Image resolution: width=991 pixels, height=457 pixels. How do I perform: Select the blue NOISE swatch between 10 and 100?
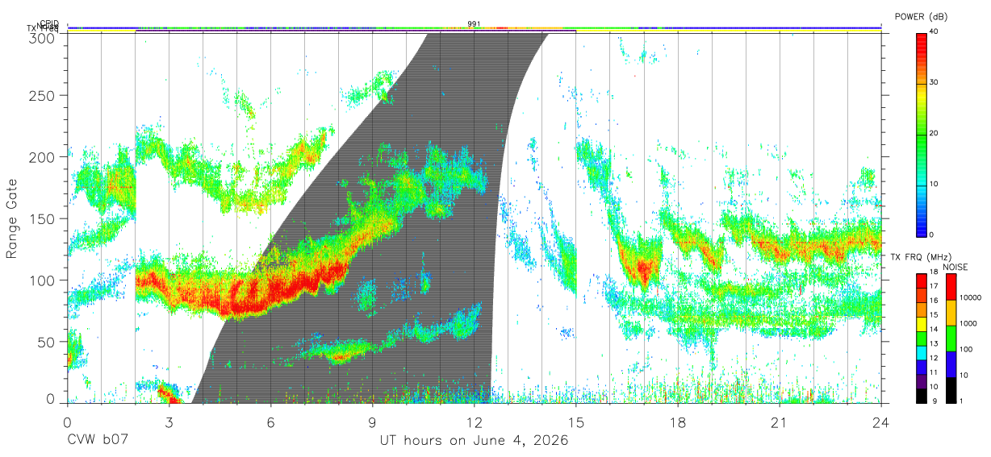point(951,364)
